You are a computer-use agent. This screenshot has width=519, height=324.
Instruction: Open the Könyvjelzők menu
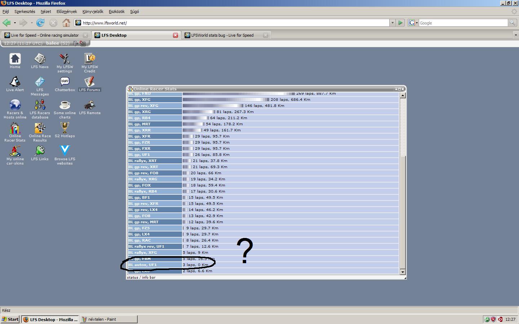click(x=93, y=12)
